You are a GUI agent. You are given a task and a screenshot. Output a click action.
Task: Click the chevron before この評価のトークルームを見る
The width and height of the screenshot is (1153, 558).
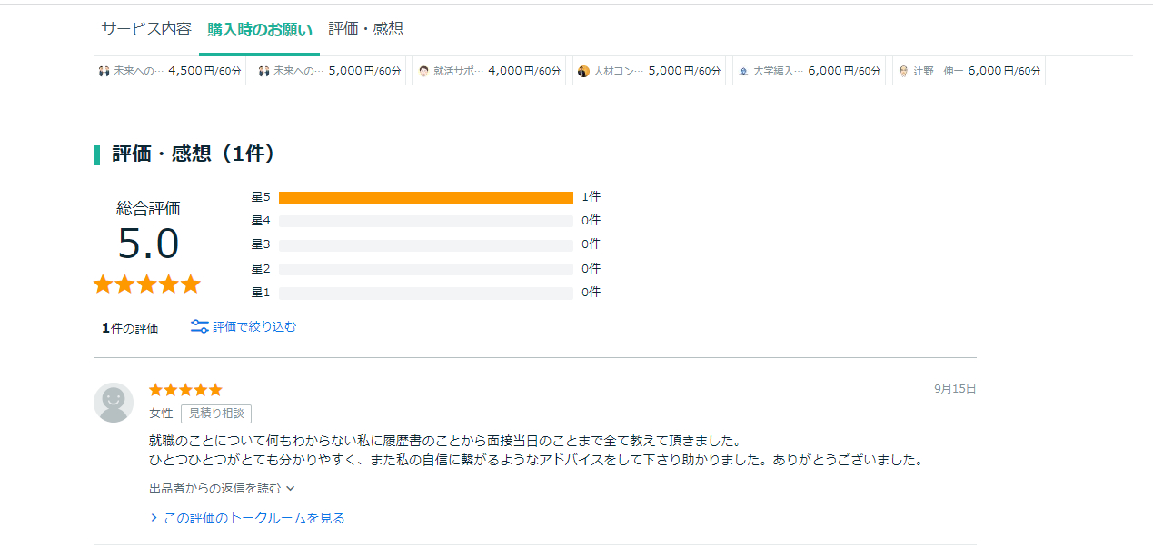coord(153,517)
